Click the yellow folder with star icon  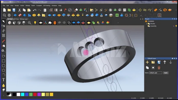tap(44, 15)
